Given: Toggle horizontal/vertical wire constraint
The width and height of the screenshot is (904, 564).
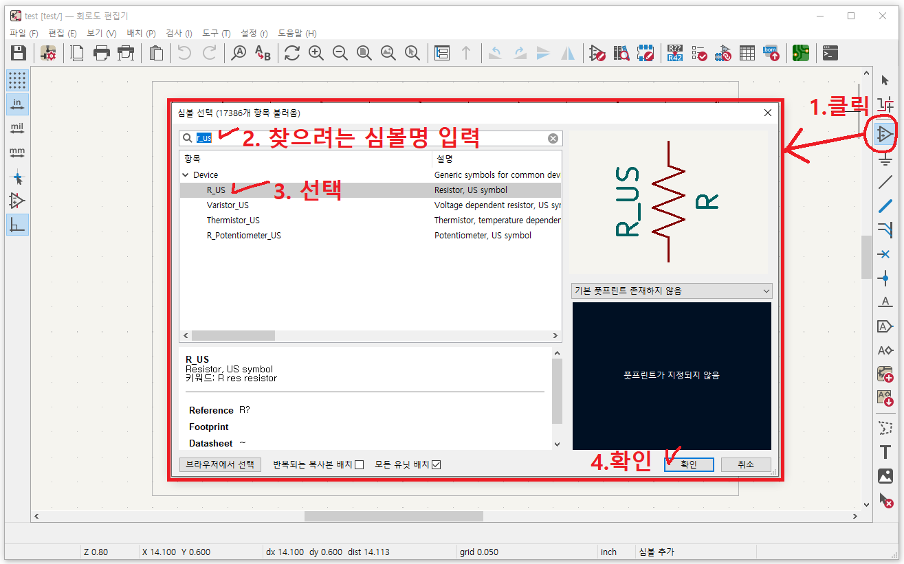Looking at the screenshot, I should [18, 225].
